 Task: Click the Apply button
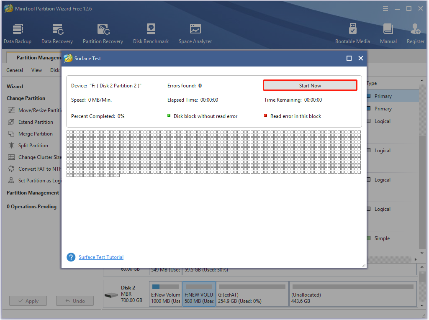pyautogui.click(x=28, y=301)
